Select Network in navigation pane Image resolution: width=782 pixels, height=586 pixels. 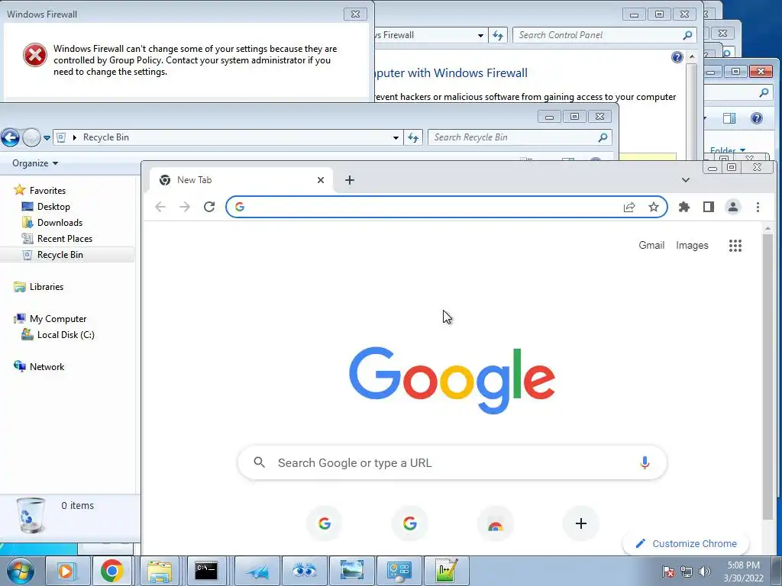pyautogui.click(x=47, y=367)
